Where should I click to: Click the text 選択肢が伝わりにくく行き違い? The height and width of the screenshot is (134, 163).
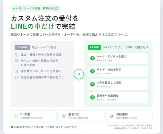(41, 71)
